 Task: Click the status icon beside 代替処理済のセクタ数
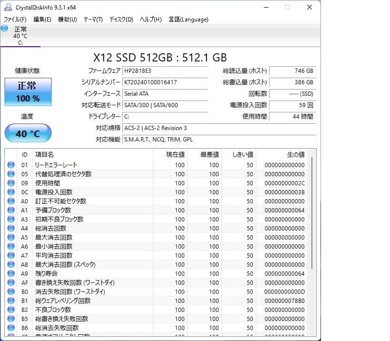click(11, 174)
